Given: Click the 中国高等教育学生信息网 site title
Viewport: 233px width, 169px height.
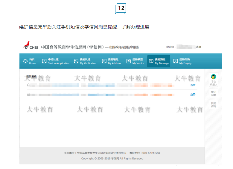Looking at the screenshot, I should (72, 47).
